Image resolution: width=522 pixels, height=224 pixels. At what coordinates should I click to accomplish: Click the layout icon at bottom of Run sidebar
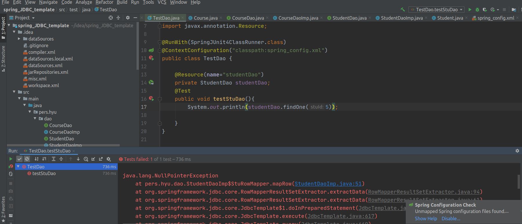(11, 216)
